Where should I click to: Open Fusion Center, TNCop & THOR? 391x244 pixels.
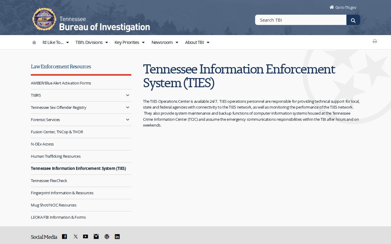[x=57, y=132]
